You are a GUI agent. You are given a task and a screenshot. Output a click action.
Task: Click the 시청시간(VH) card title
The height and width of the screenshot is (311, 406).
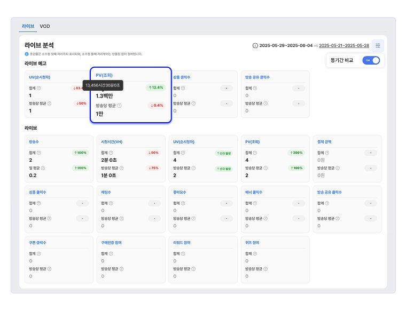pyautogui.click(x=112, y=142)
